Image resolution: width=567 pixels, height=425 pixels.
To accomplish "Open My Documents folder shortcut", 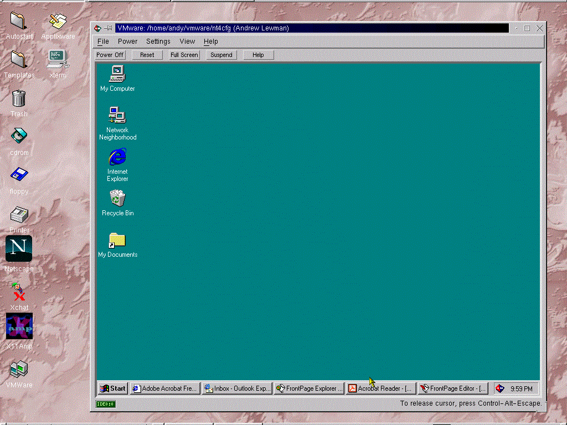I will click(x=117, y=240).
